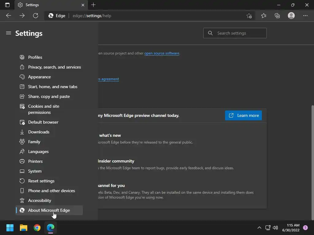Go forward to the next page
314x235 pixels.
click(x=22, y=16)
